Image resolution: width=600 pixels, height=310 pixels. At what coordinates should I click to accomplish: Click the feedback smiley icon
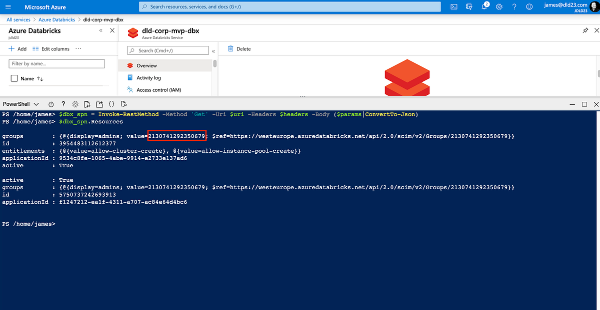528,6
